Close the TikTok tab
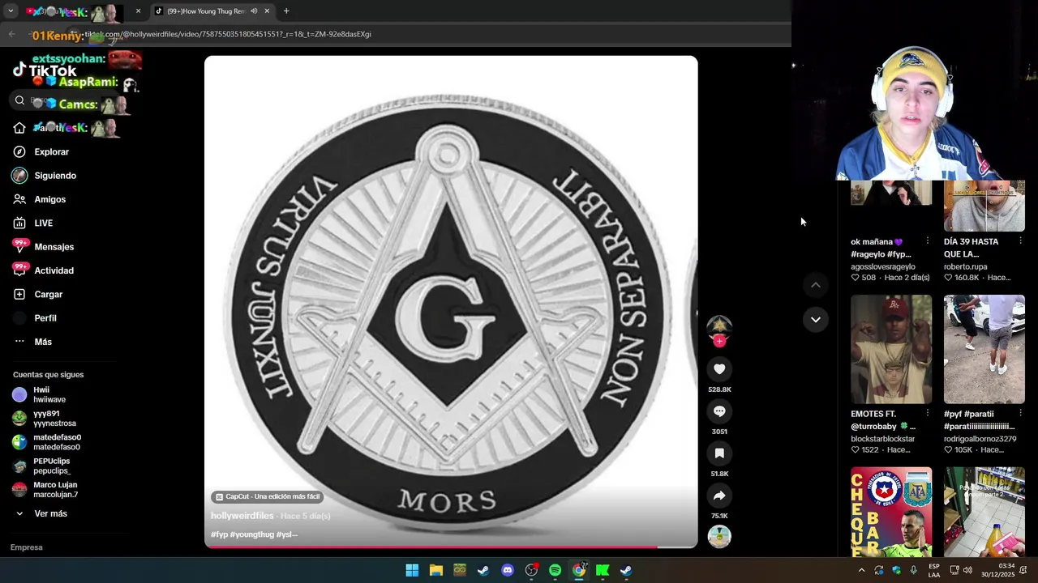This screenshot has width=1038, height=583. (x=267, y=11)
